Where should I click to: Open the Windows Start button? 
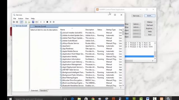(x=10, y=99)
